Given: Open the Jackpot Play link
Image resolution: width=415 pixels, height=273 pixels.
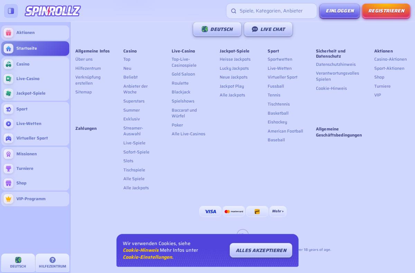Looking at the screenshot, I should [232, 86].
